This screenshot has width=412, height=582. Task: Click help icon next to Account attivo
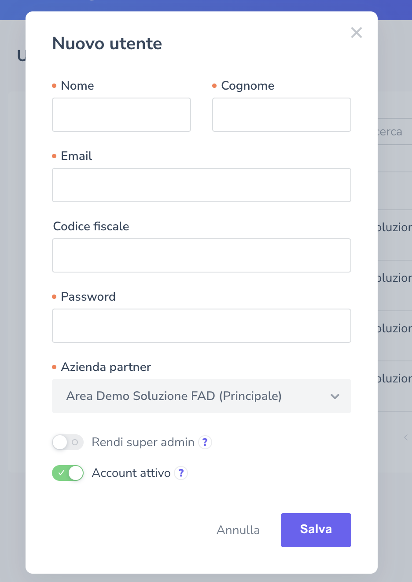(181, 473)
